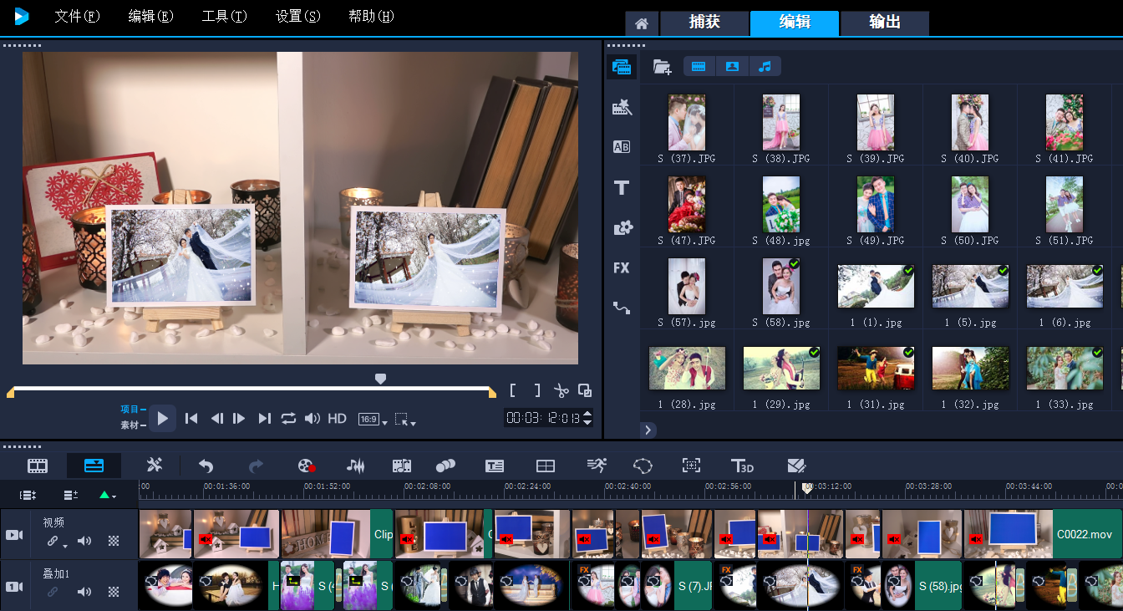Open the 工具(T) menu

(224, 17)
